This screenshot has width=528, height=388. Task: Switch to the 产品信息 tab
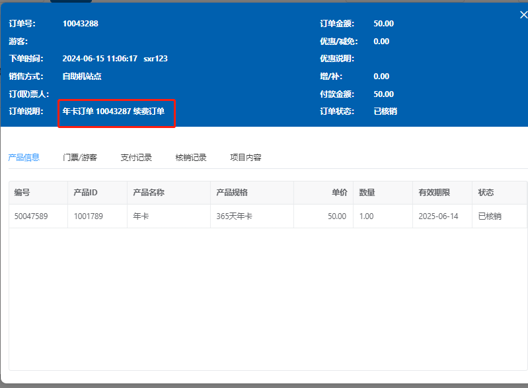24,158
